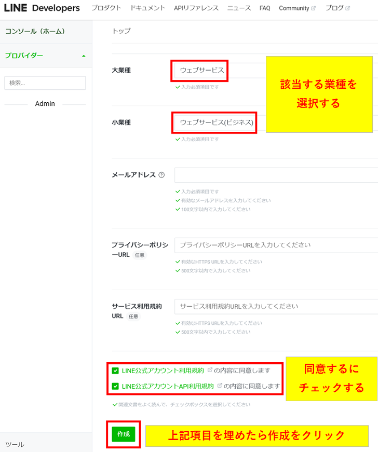Click the Community external-link icon
Viewport: 378px width, 452px height.
tap(314, 8)
